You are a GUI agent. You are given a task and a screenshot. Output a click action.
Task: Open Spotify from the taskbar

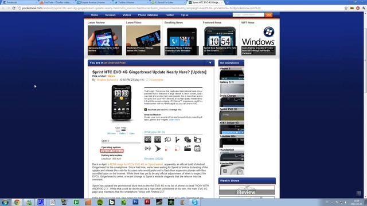[100, 202]
